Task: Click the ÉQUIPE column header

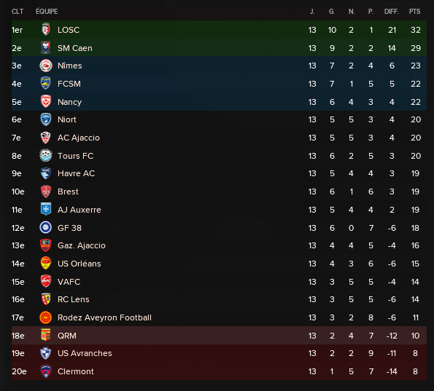Action: [x=47, y=12]
